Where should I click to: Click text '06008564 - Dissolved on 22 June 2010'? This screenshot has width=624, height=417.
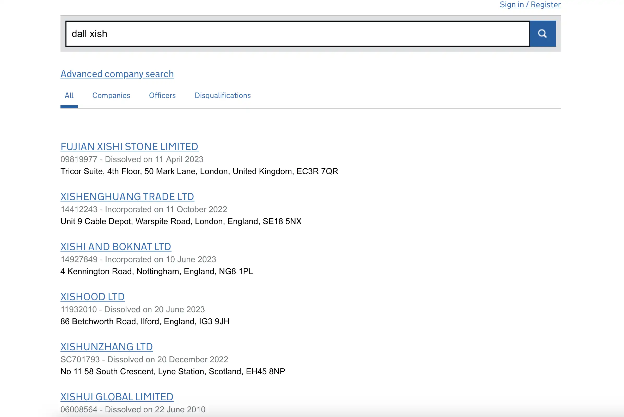(x=133, y=409)
